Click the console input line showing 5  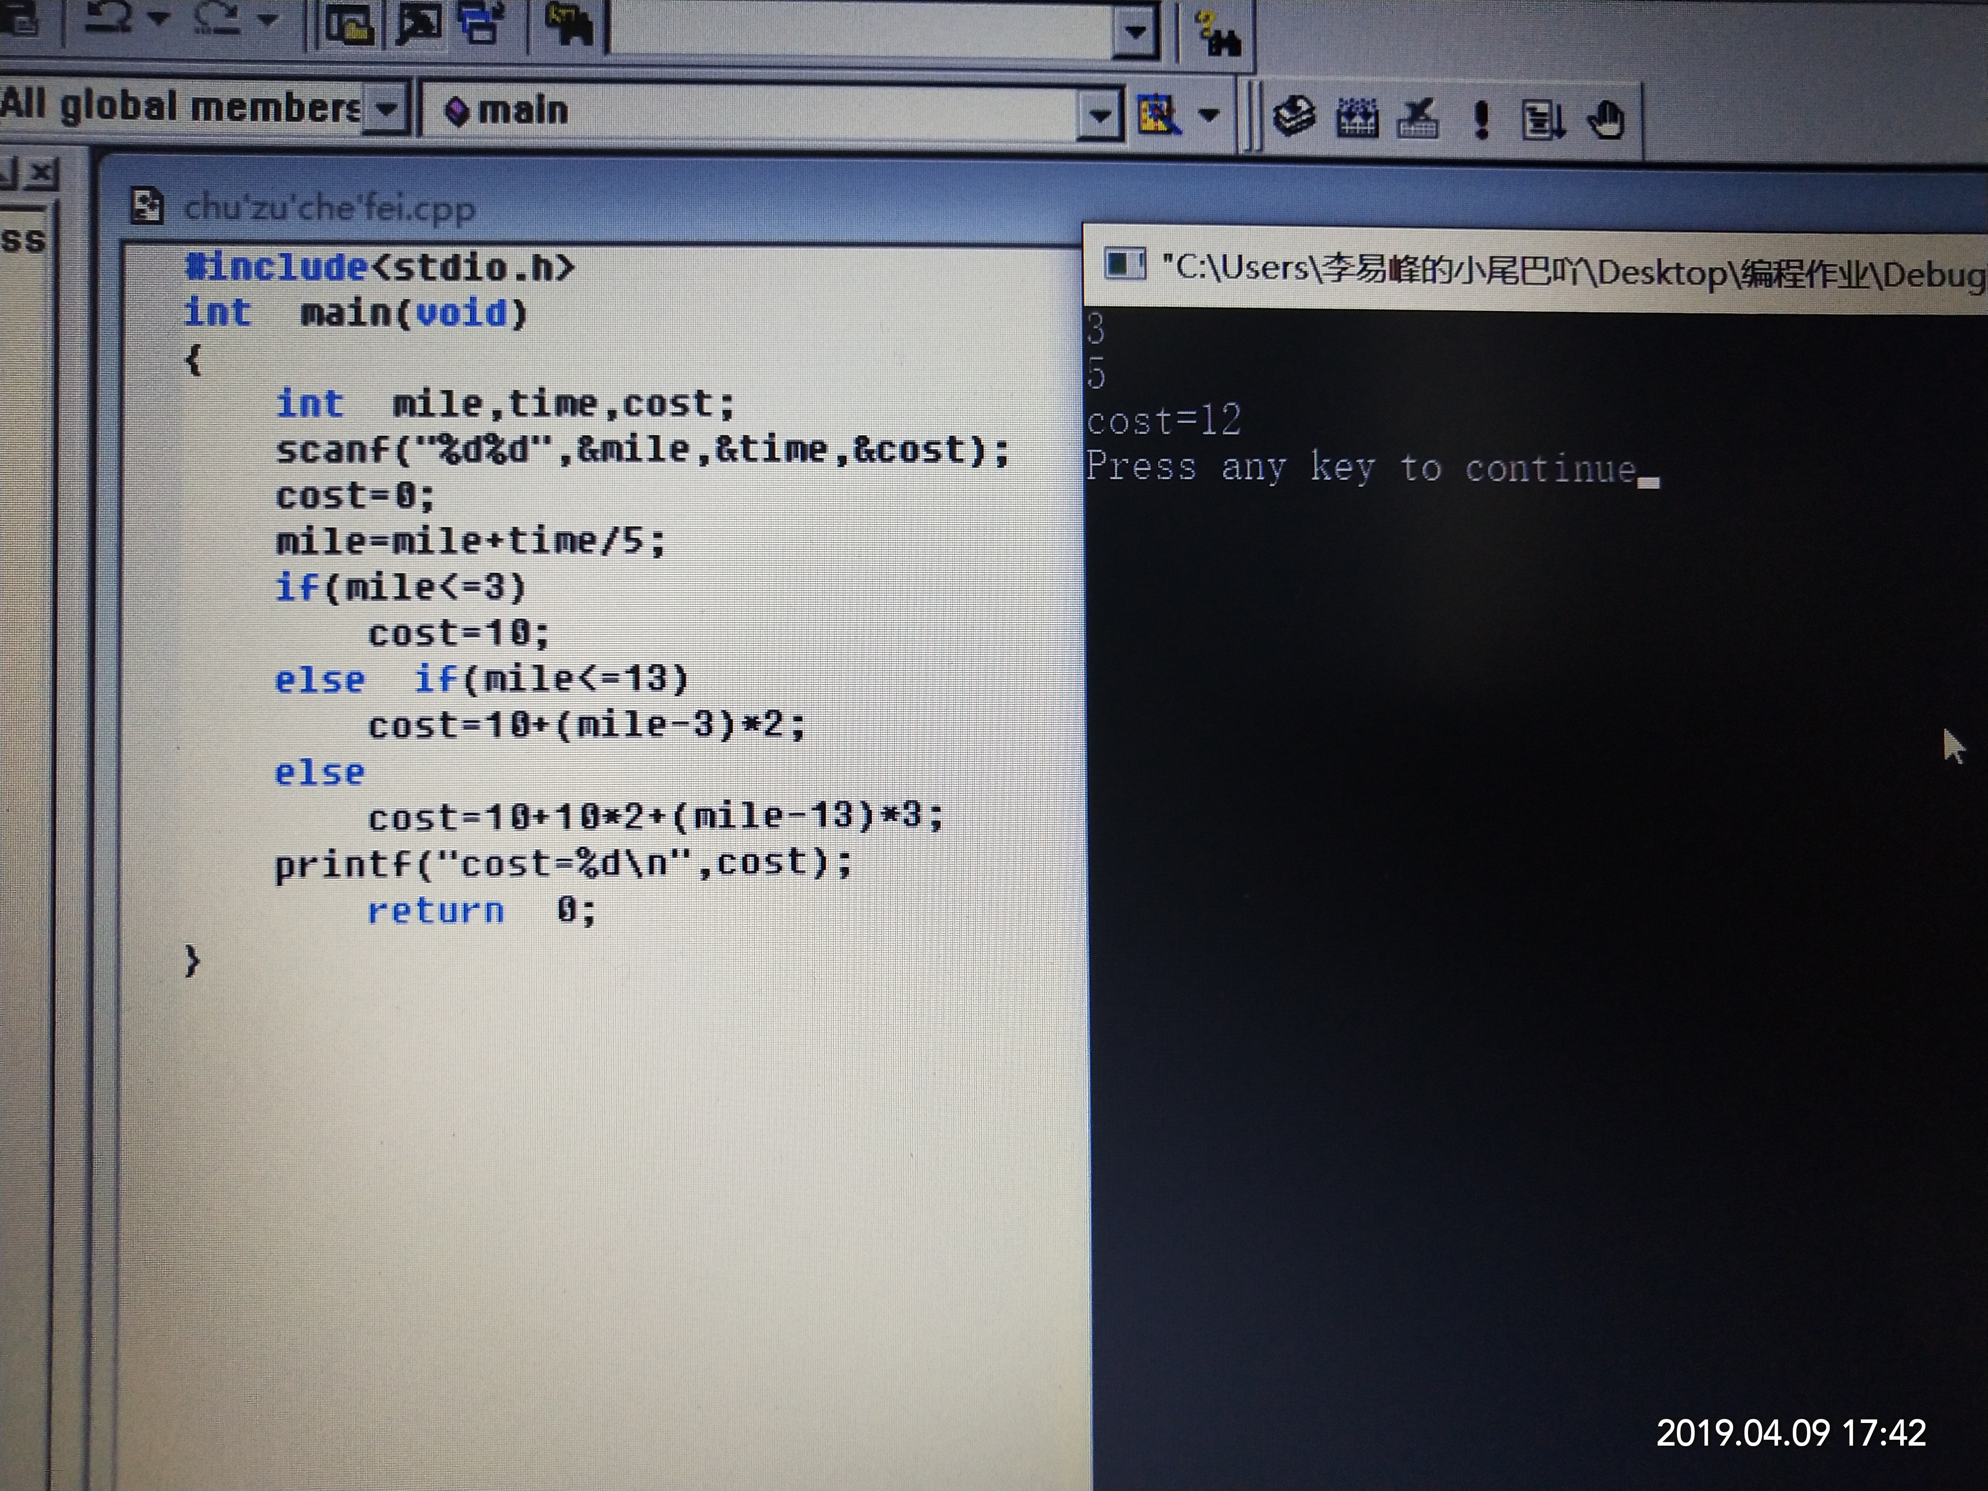[x=1097, y=373]
